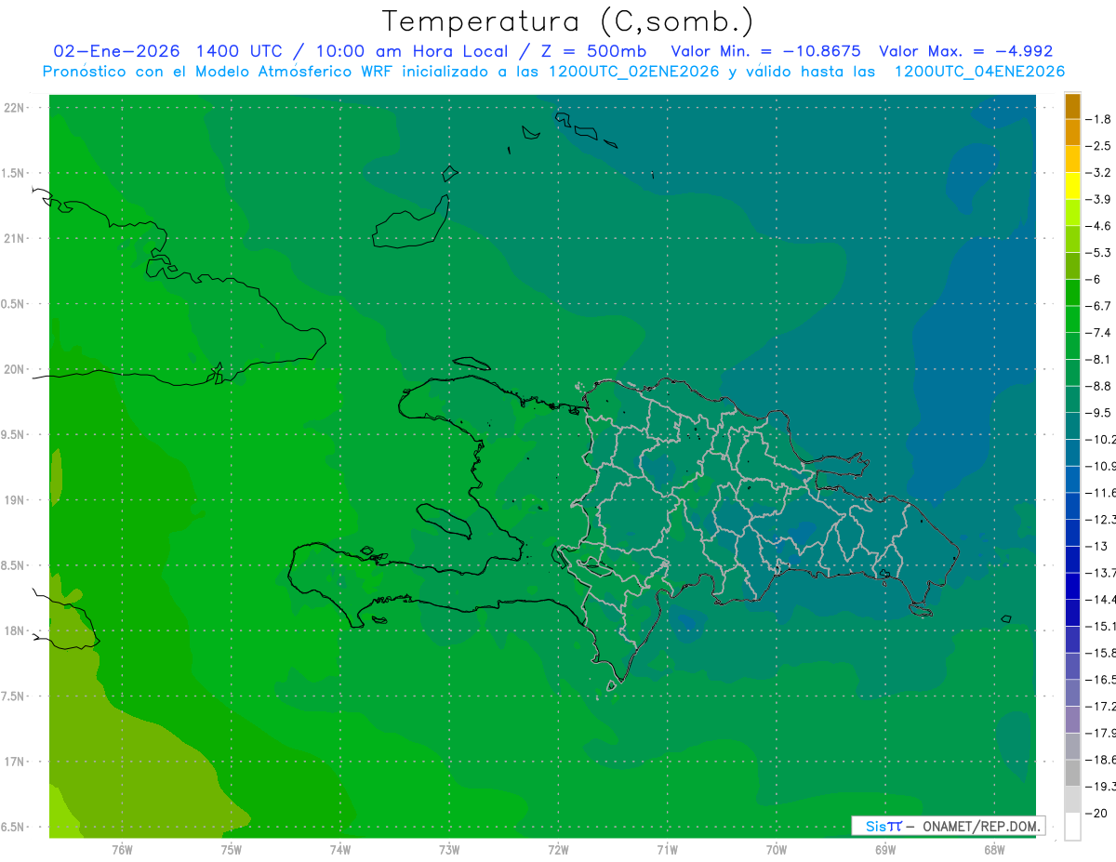The width and height of the screenshot is (1116, 862).
Task: Click the '-13' legend value
Action: click(x=1097, y=546)
